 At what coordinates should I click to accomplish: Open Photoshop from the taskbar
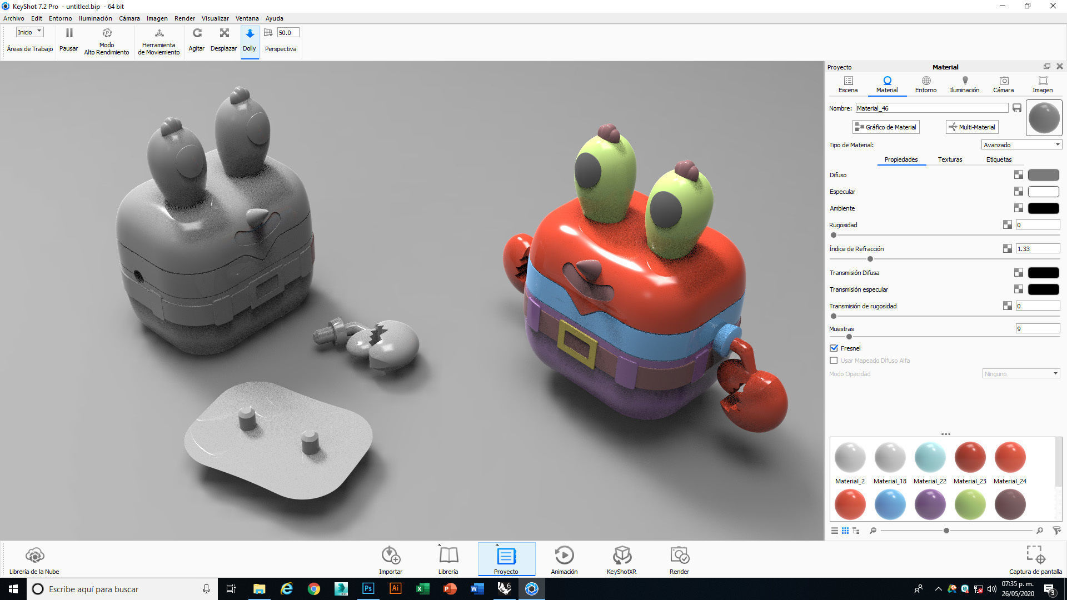(x=368, y=589)
